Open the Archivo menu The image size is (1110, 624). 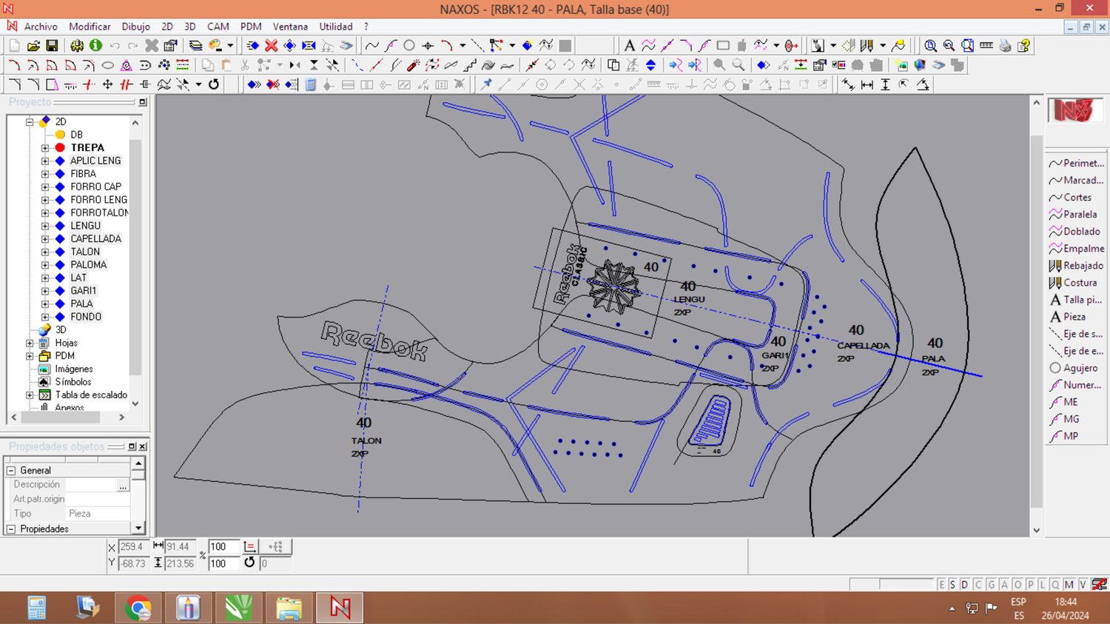[41, 27]
